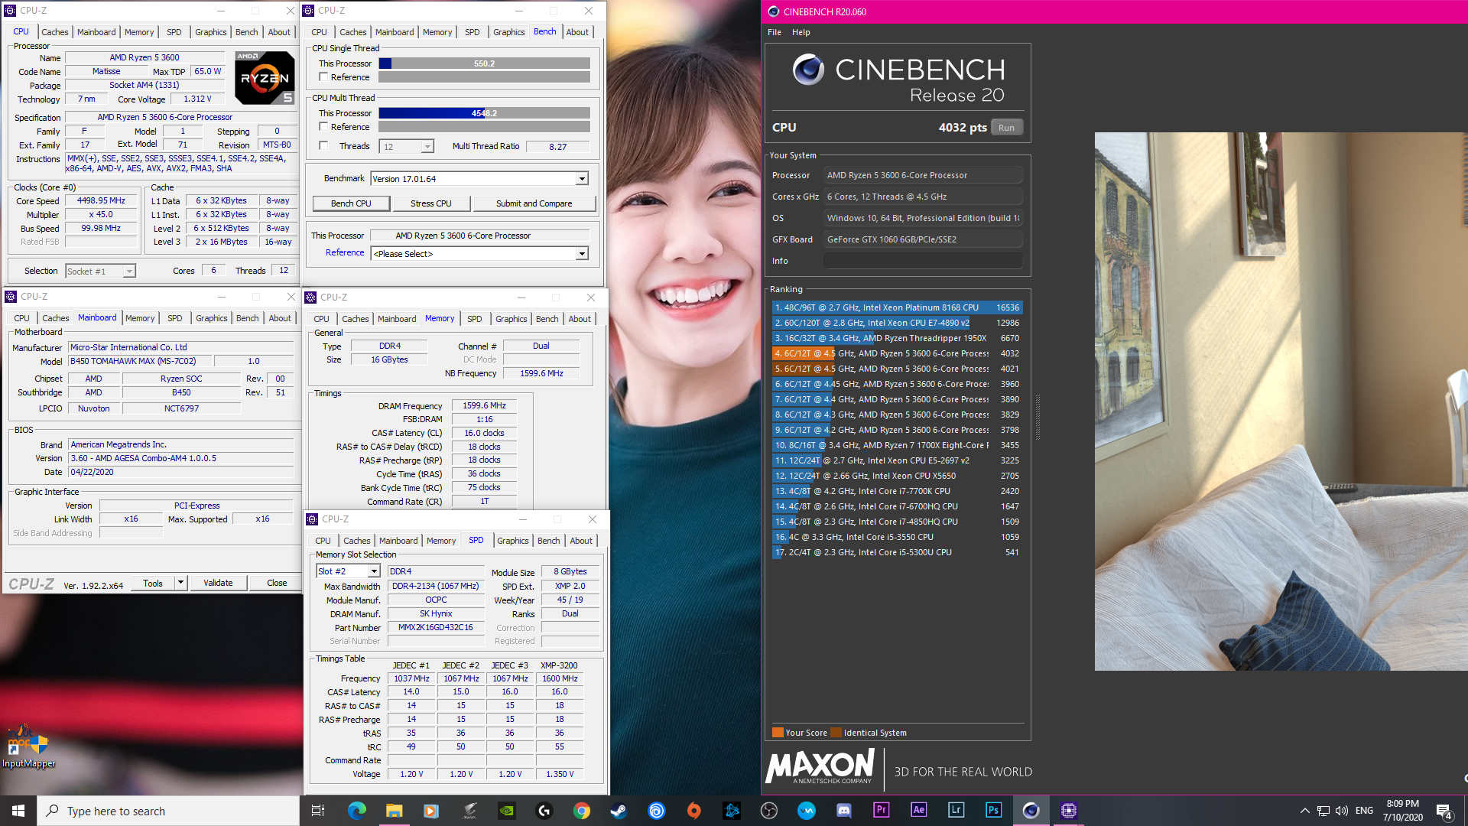
Task: Click the Tools button
Action: 153,583
